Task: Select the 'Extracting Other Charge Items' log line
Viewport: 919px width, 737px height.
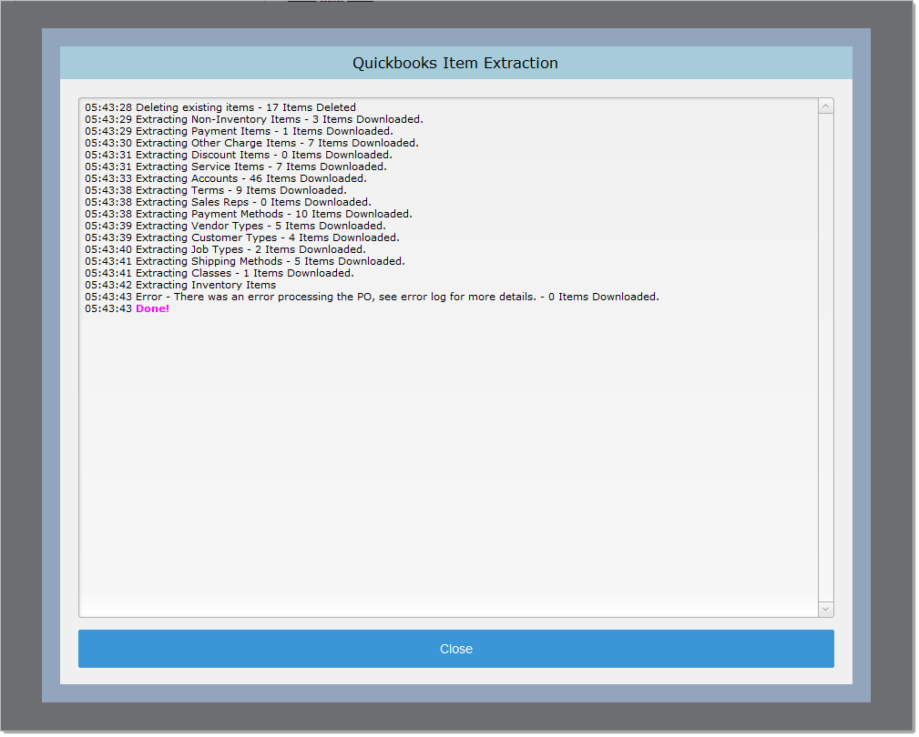Action: pyautogui.click(x=252, y=144)
